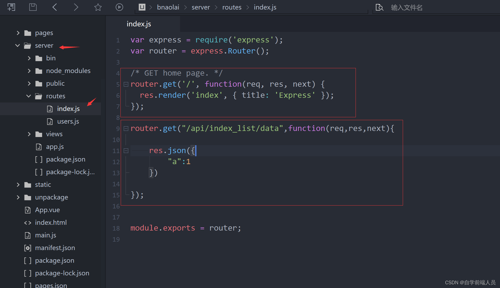
Task: Collapse the server folder
Action: (x=17, y=45)
